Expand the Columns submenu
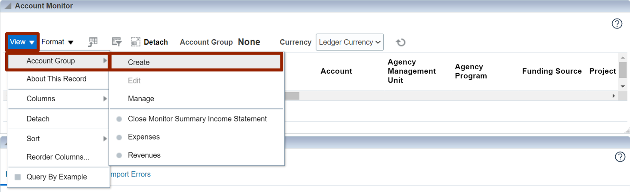The image size is (630, 192). (x=58, y=99)
